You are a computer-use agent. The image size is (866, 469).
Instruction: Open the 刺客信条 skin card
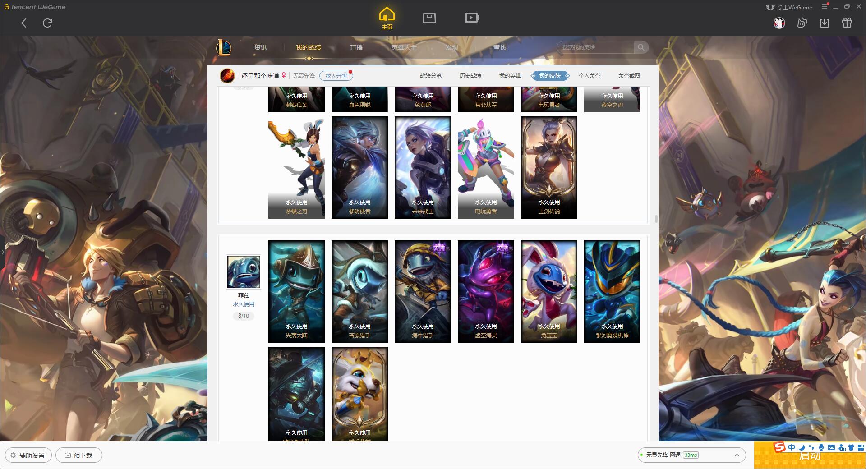tap(296, 99)
